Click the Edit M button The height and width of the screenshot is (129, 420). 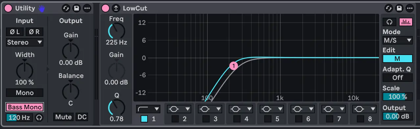(x=398, y=59)
